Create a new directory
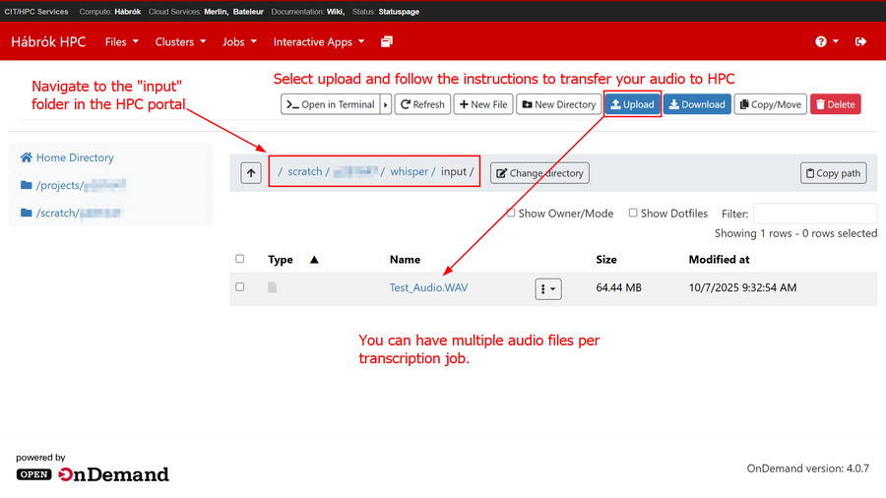The image size is (886, 498). pyautogui.click(x=558, y=104)
